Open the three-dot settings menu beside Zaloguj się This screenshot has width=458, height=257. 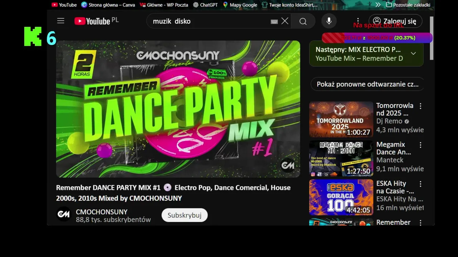click(x=358, y=21)
